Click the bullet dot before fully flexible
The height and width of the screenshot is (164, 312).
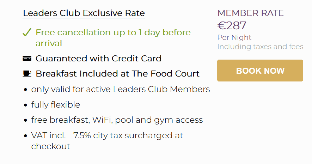(26, 105)
